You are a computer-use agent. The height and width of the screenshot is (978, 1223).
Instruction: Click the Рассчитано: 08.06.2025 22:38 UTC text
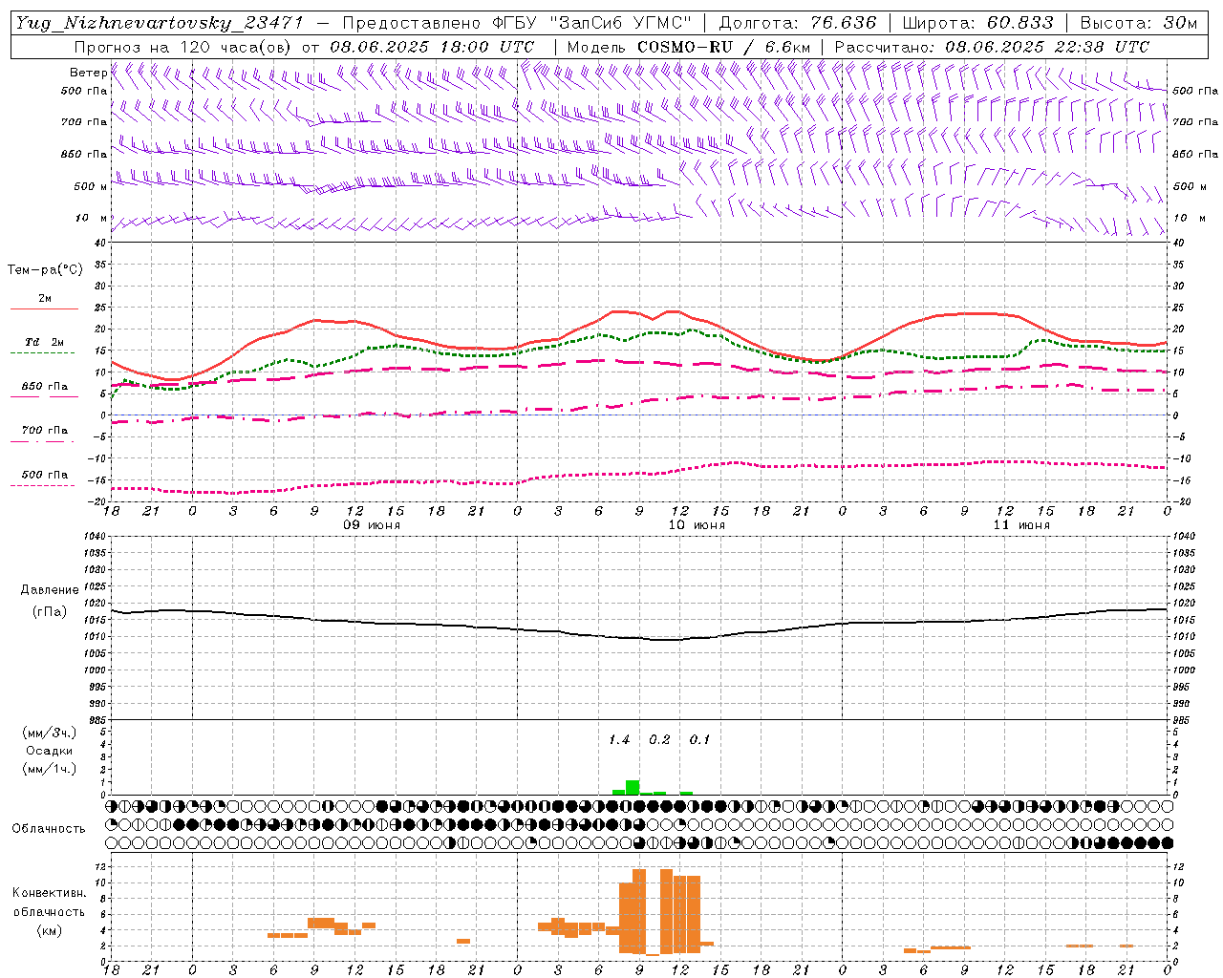pyautogui.click(x=992, y=47)
